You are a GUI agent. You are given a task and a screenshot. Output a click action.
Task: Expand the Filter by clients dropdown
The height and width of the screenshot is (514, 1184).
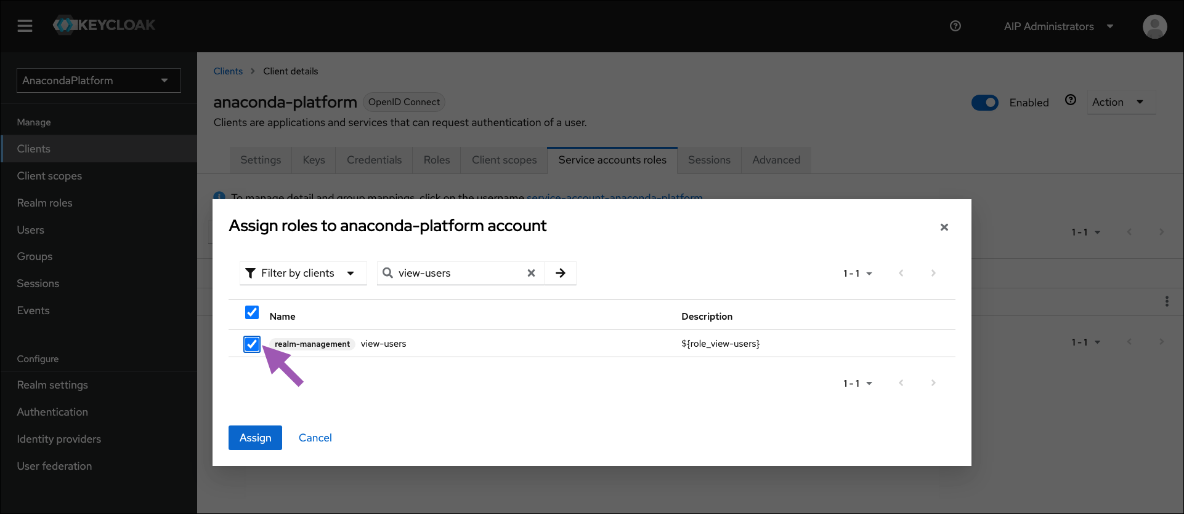pos(302,273)
